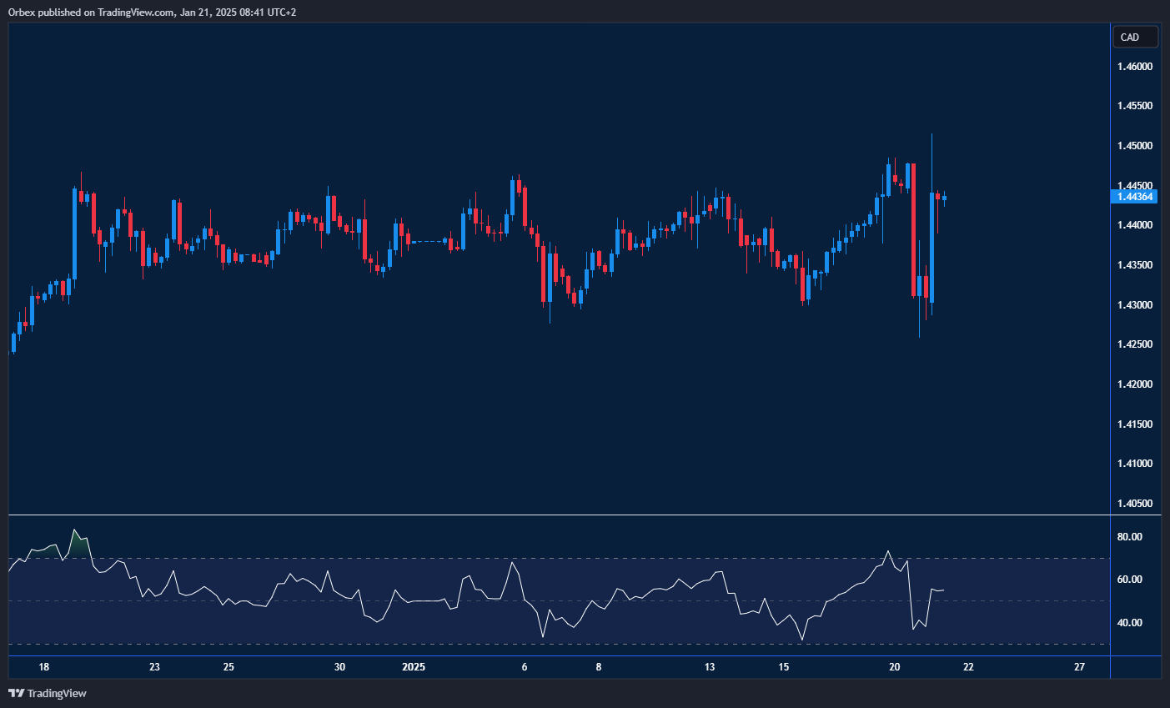Click the 30 date marker on time axis

(x=339, y=667)
